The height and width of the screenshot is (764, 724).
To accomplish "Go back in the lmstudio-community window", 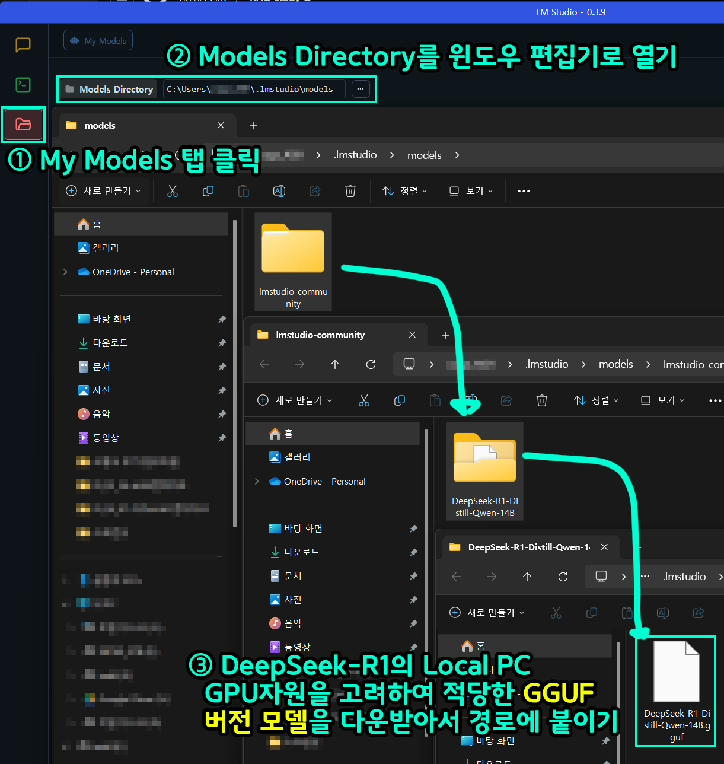I will click(264, 364).
